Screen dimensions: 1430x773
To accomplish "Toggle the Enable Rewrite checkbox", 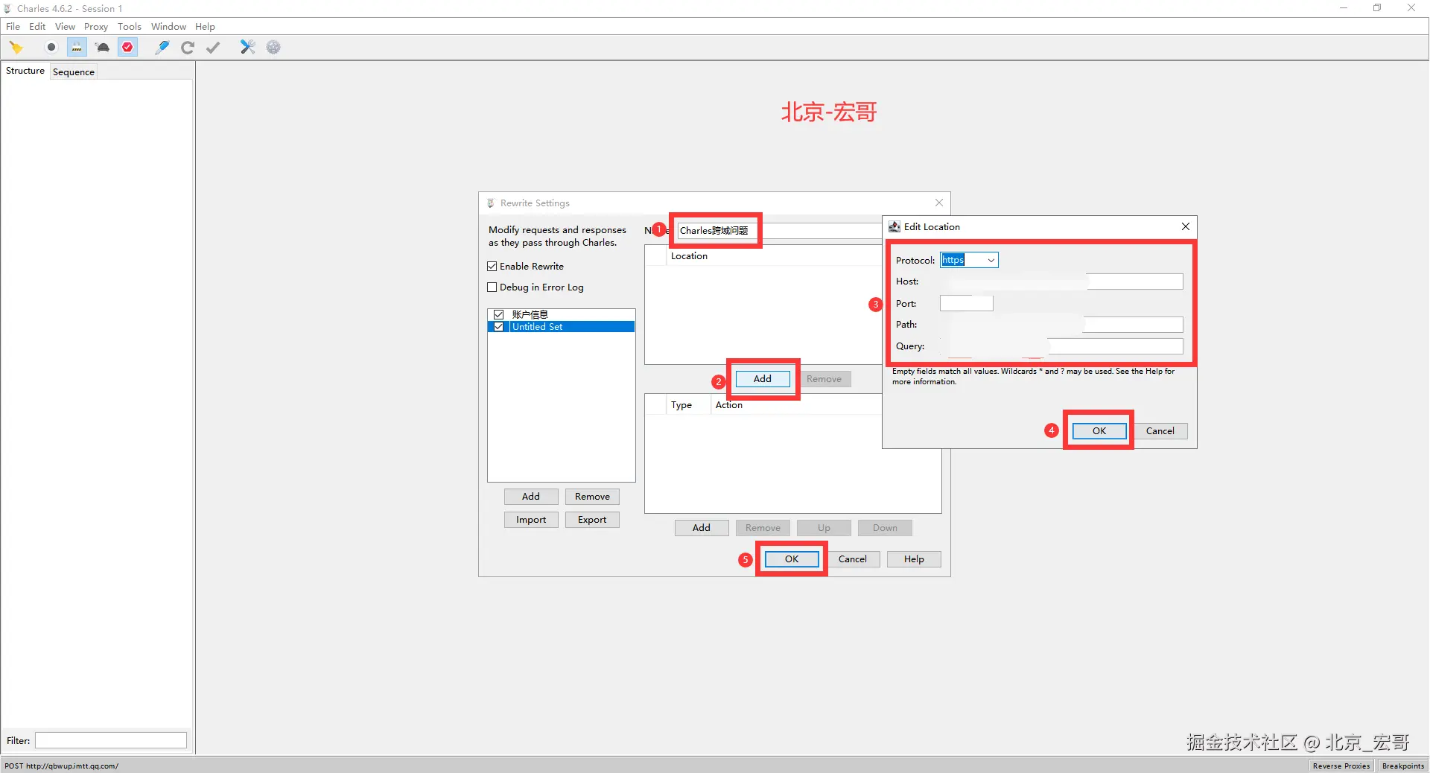I will click(x=492, y=267).
